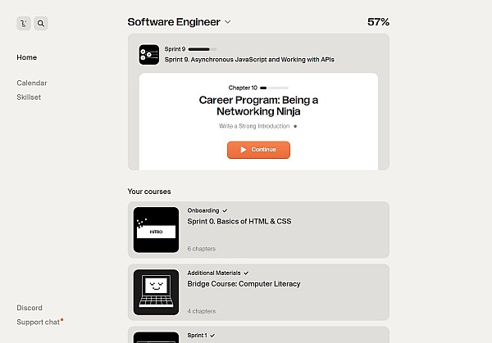Open Sprint 0. Basics of HTML & CSS

[x=239, y=221]
